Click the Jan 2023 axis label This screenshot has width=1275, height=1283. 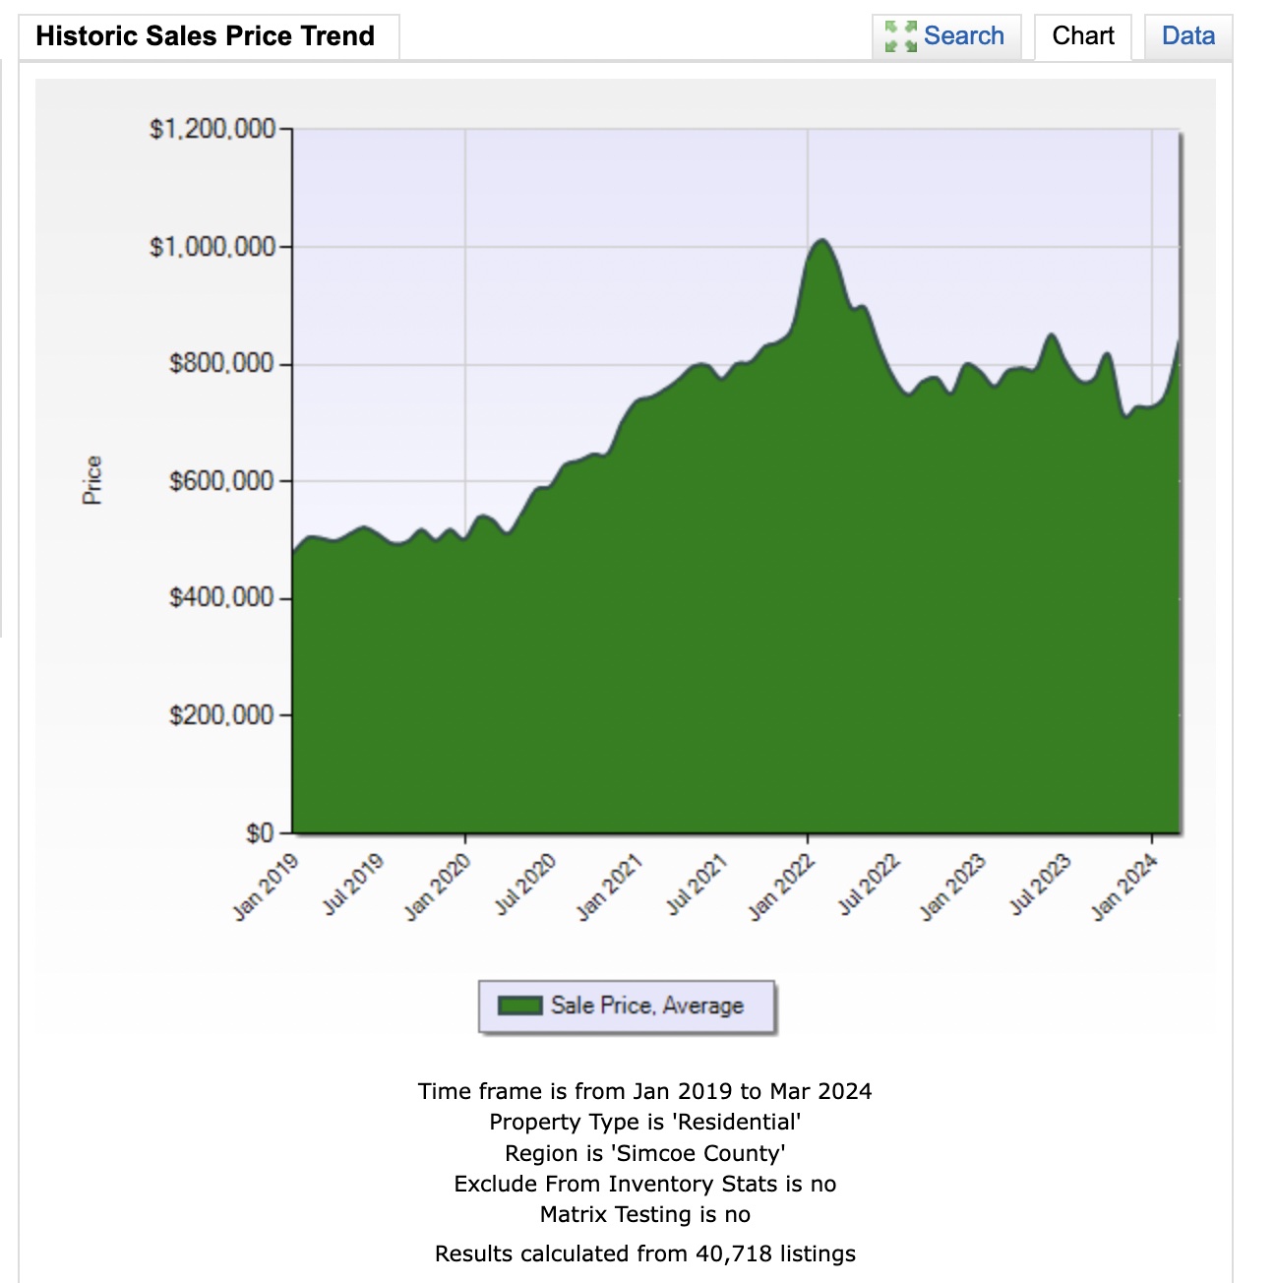952,886
